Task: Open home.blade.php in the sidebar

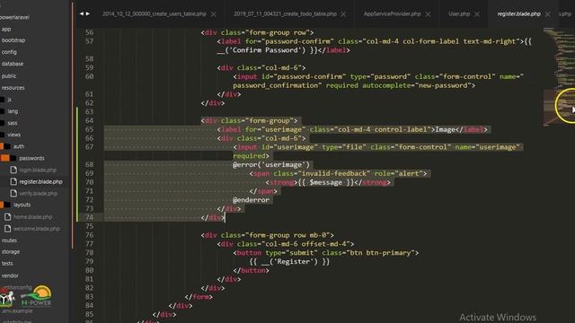Action: point(32,217)
